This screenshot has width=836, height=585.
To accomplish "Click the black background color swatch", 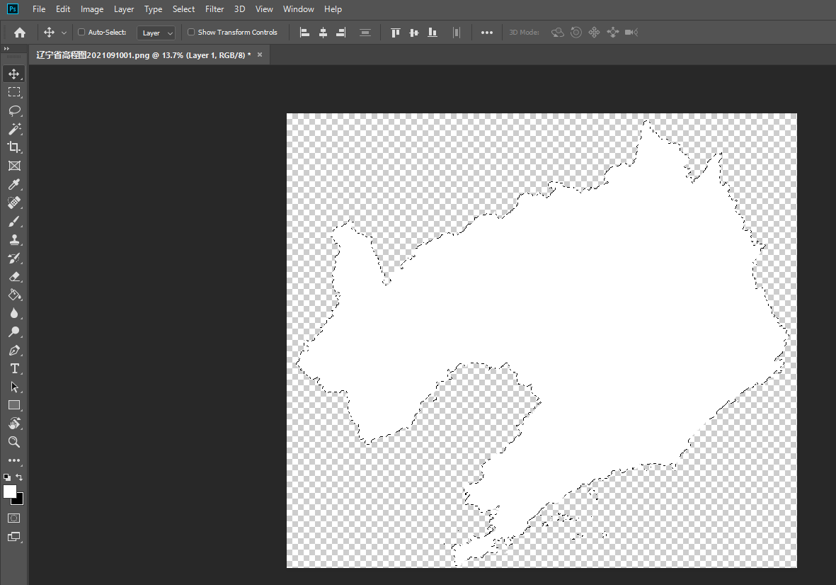I will 20,500.
